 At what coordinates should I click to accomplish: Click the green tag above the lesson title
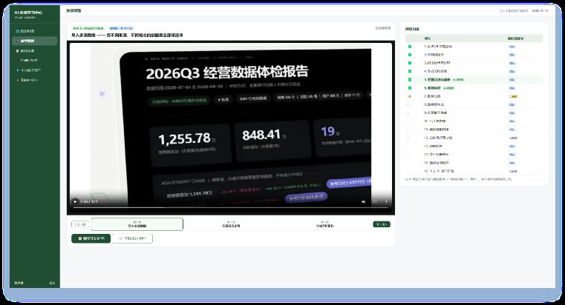point(88,28)
